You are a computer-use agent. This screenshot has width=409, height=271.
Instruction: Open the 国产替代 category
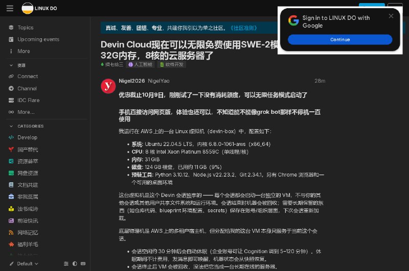(28, 150)
